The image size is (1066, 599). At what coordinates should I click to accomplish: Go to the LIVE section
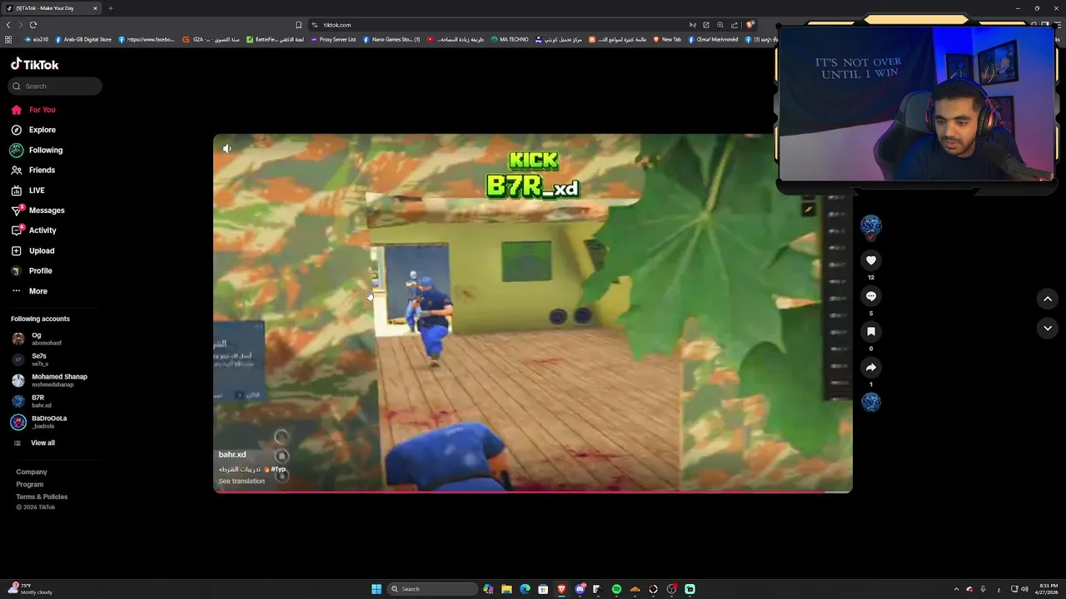(27, 191)
